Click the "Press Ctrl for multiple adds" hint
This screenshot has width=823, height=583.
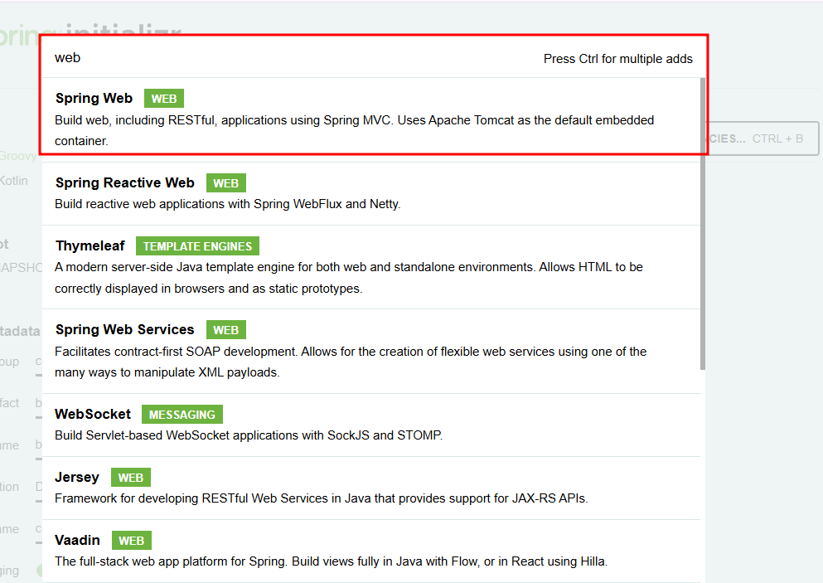tap(617, 59)
